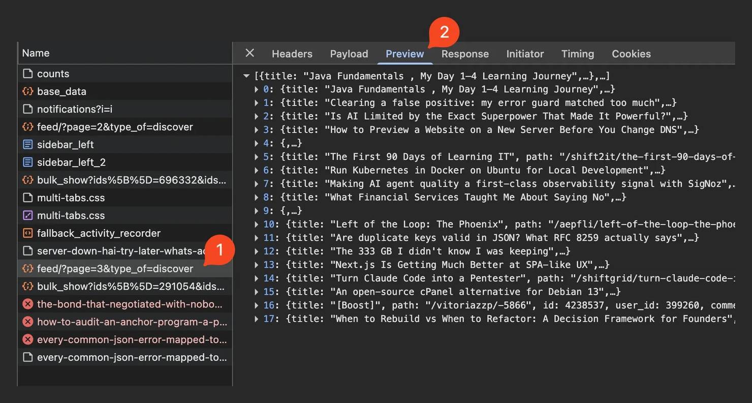This screenshot has width=752, height=403.
Task: Select feed/?page=2&type_of=discover request
Action: (125, 127)
